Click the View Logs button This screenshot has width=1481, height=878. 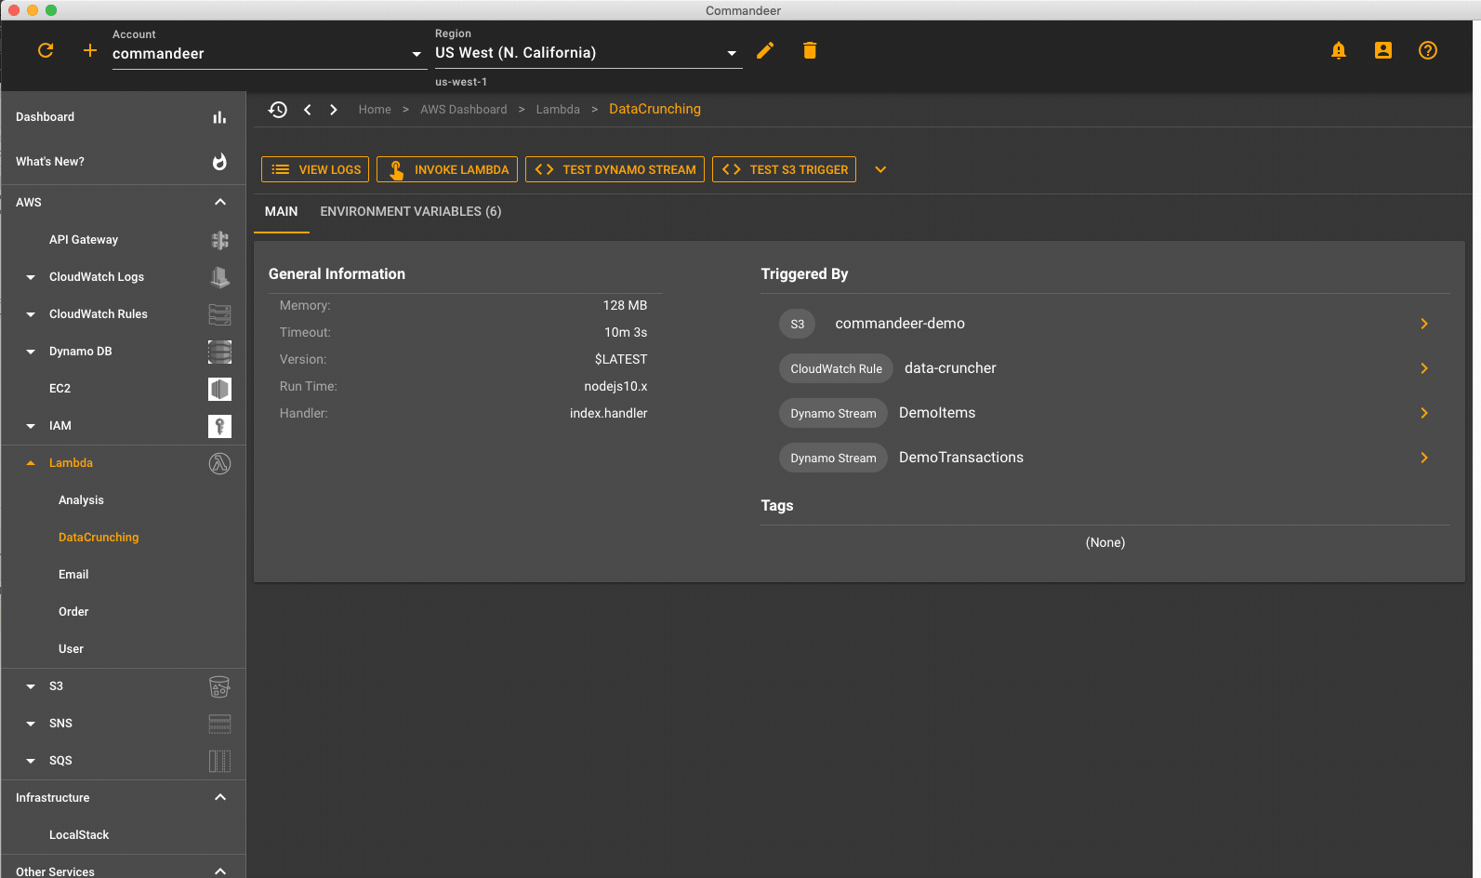pyautogui.click(x=315, y=169)
